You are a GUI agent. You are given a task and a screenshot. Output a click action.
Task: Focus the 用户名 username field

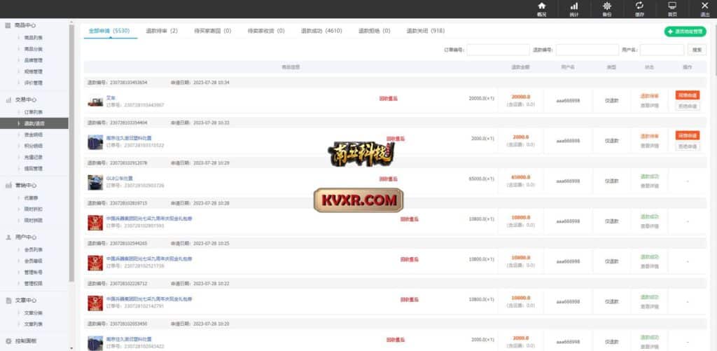pos(662,50)
